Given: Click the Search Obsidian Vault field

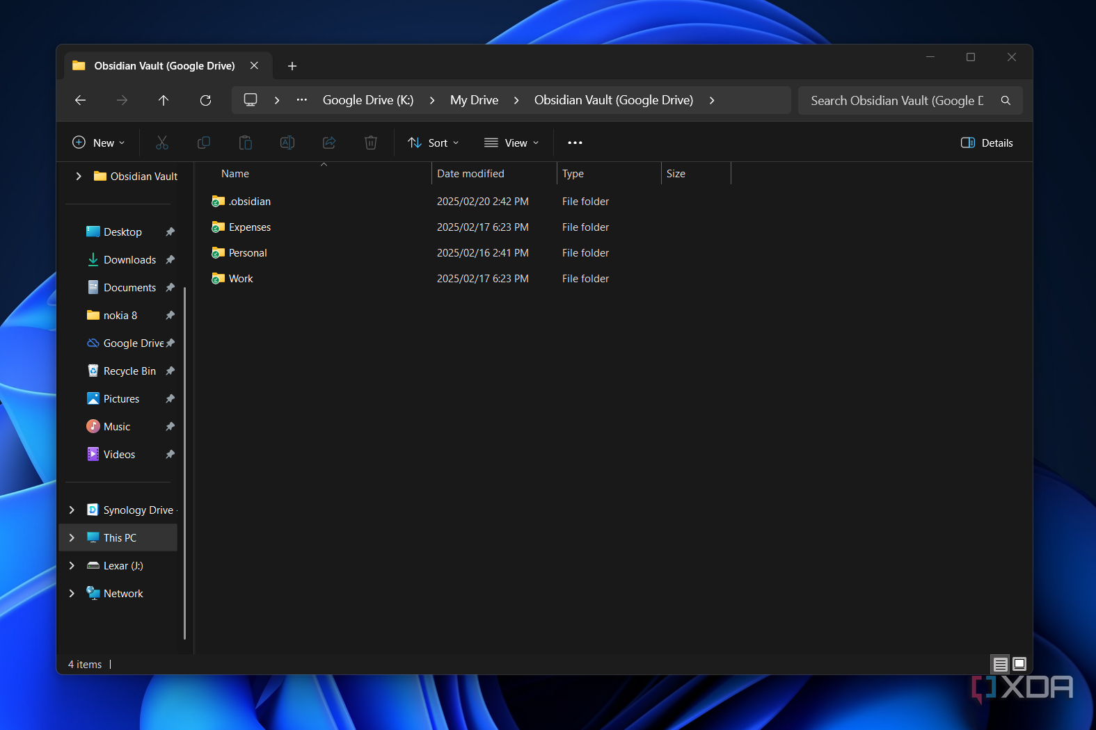Looking at the screenshot, I should [896, 100].
